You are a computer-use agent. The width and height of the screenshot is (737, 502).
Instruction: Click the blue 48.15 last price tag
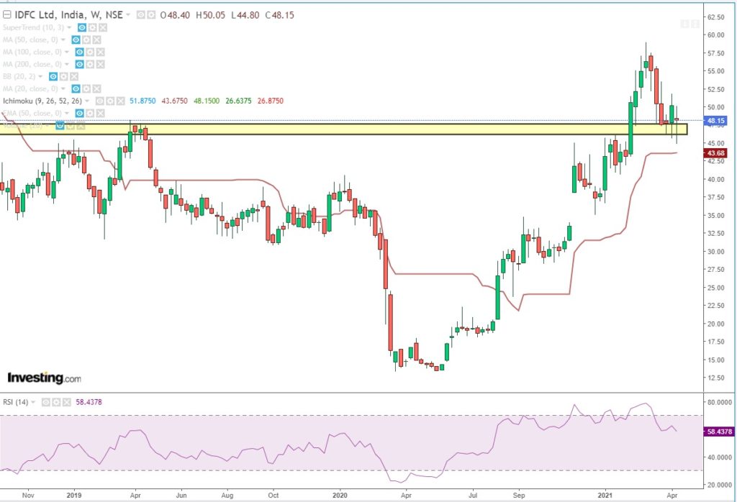coord(716,121)
